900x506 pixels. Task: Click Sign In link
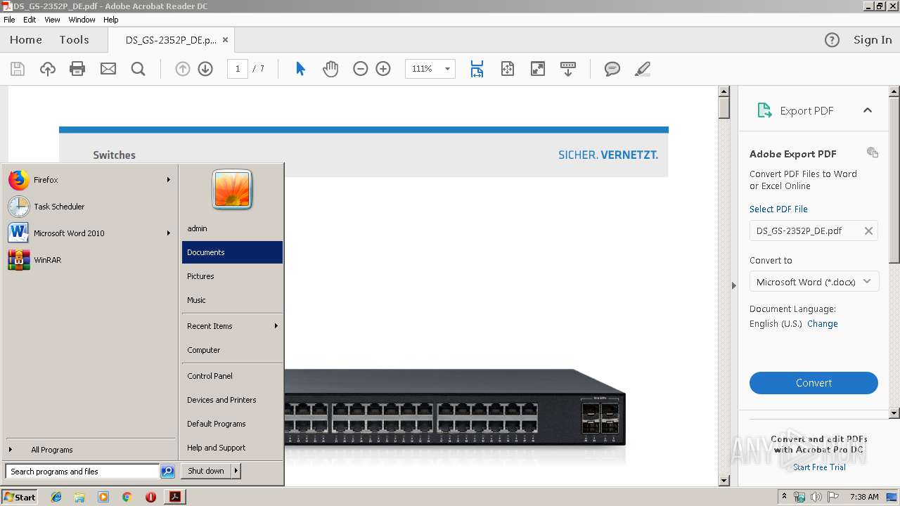873,40
